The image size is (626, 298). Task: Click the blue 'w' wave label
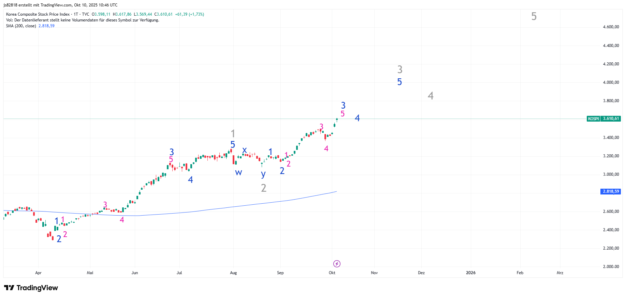click(x=238, y=172)
